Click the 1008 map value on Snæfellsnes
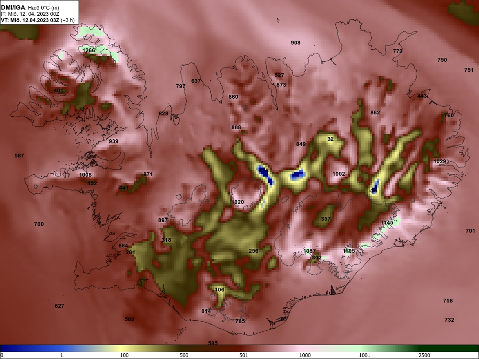 (85, 175)
